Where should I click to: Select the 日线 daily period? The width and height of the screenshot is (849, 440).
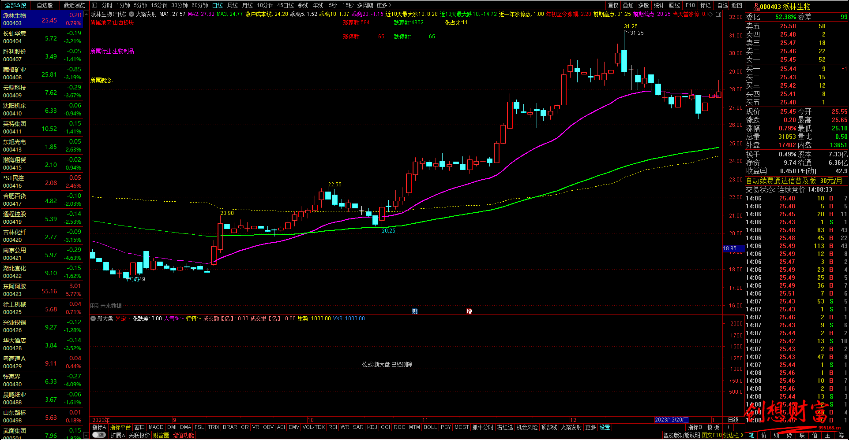point(218,5)
